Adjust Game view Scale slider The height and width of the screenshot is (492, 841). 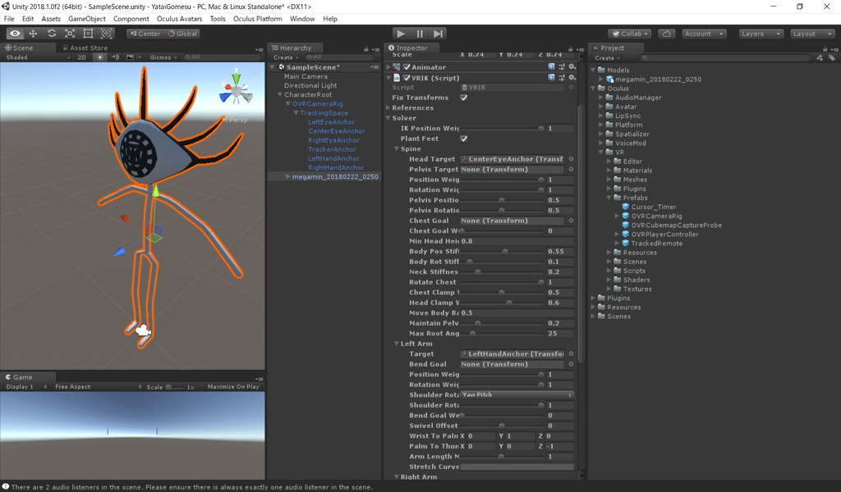pos(175,386)
